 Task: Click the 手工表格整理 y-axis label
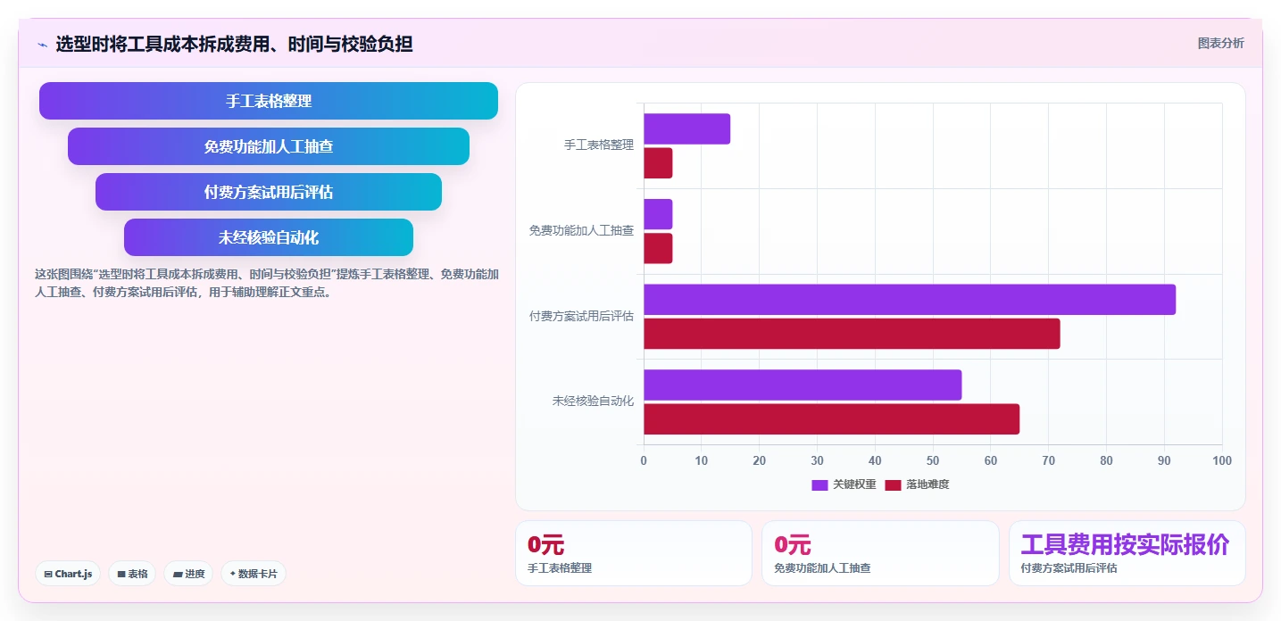click(x=599, y=145)
